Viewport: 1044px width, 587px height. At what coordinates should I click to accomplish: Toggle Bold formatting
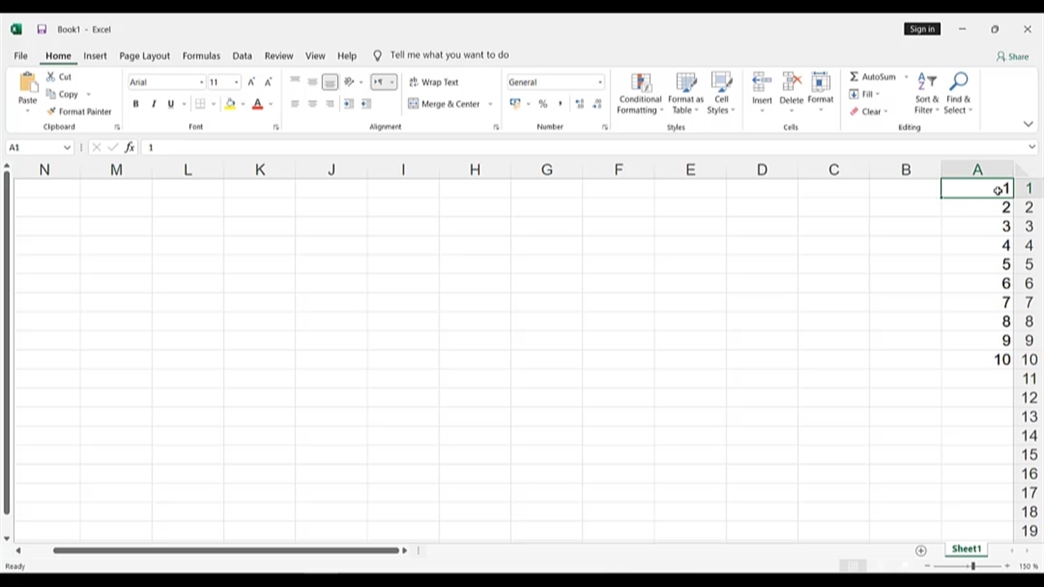(x=135, y=104)
